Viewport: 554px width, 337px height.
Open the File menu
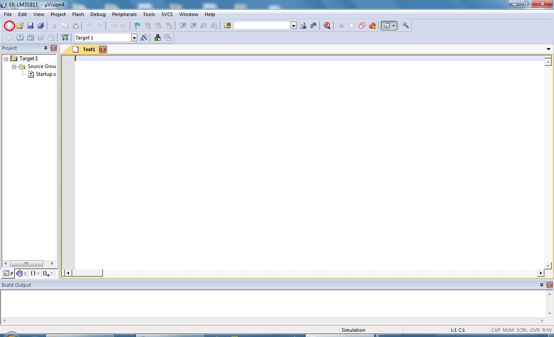(x=8, y=14)
